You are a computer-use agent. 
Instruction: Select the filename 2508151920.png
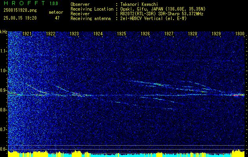tap(20, 11)
